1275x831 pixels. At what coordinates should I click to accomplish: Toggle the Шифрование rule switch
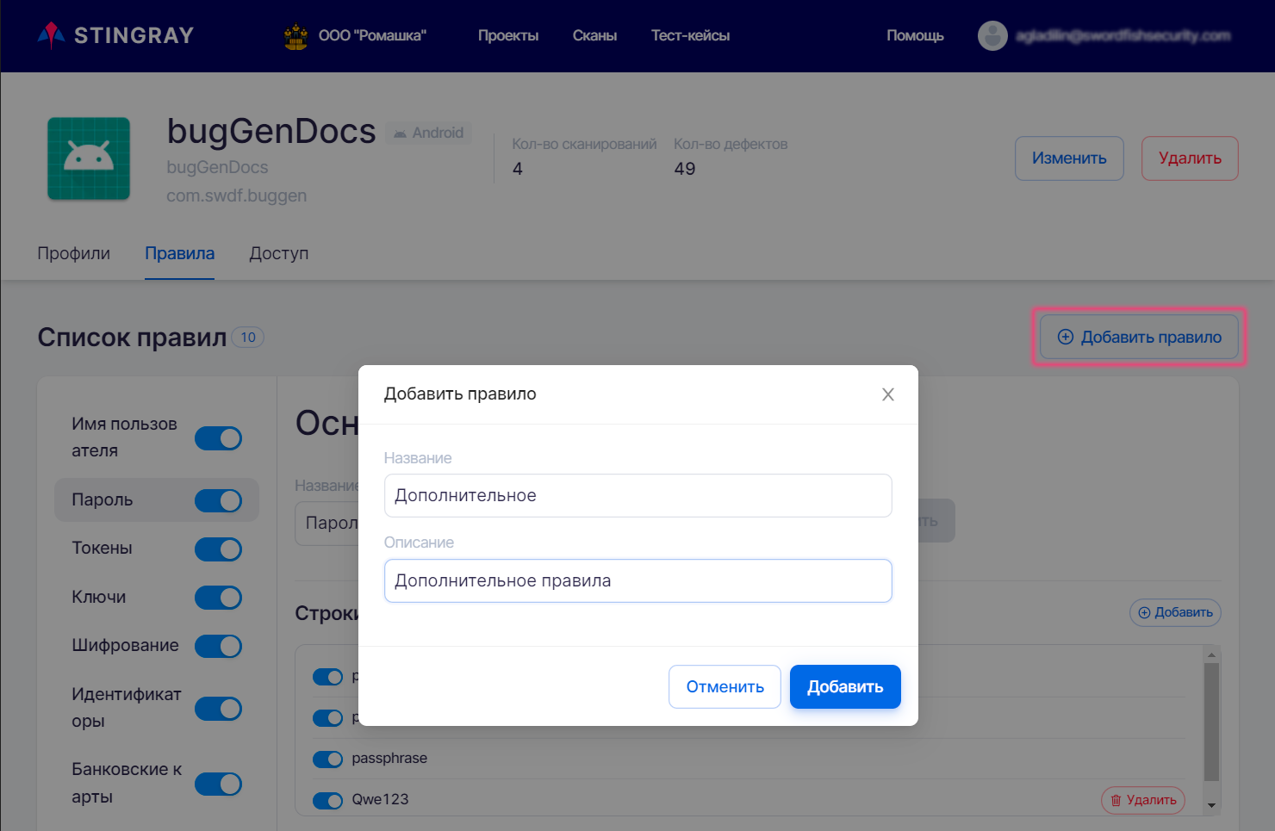pos(218,646)
